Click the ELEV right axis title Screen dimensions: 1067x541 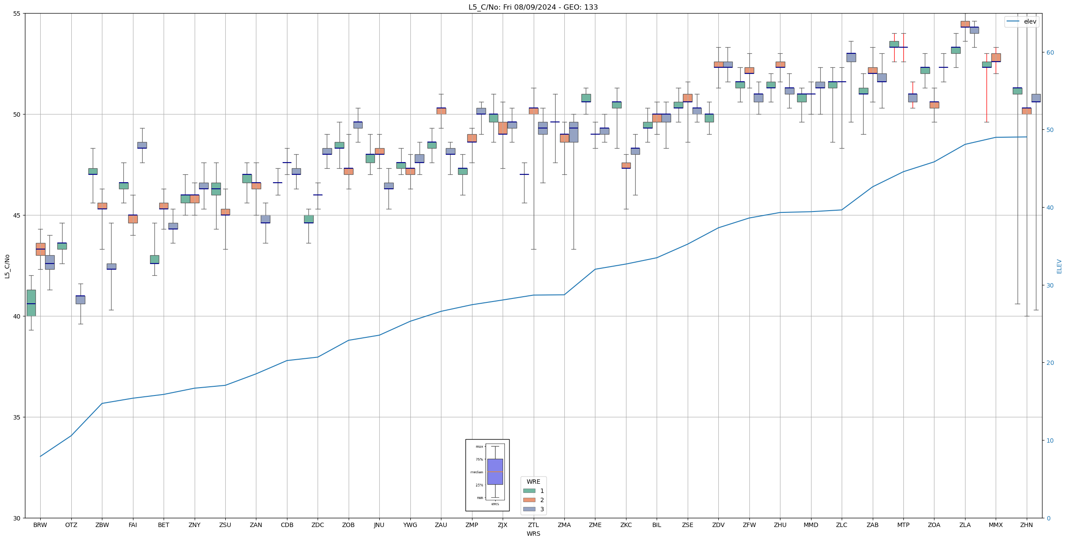click(1059, 266)
